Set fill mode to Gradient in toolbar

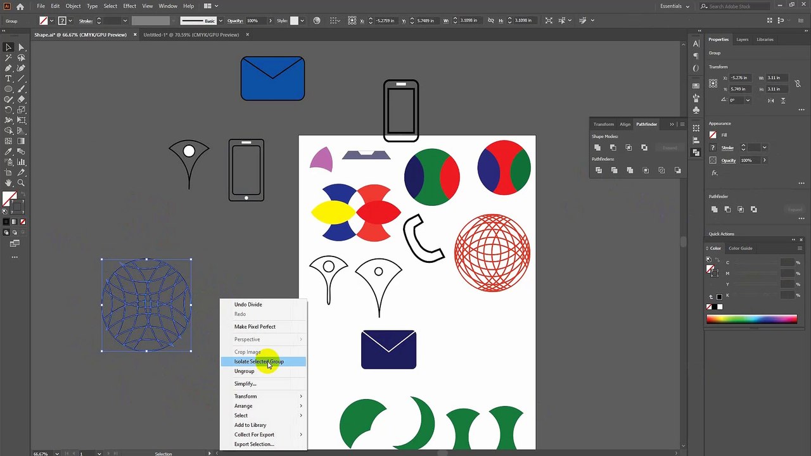tap(15, 222)
